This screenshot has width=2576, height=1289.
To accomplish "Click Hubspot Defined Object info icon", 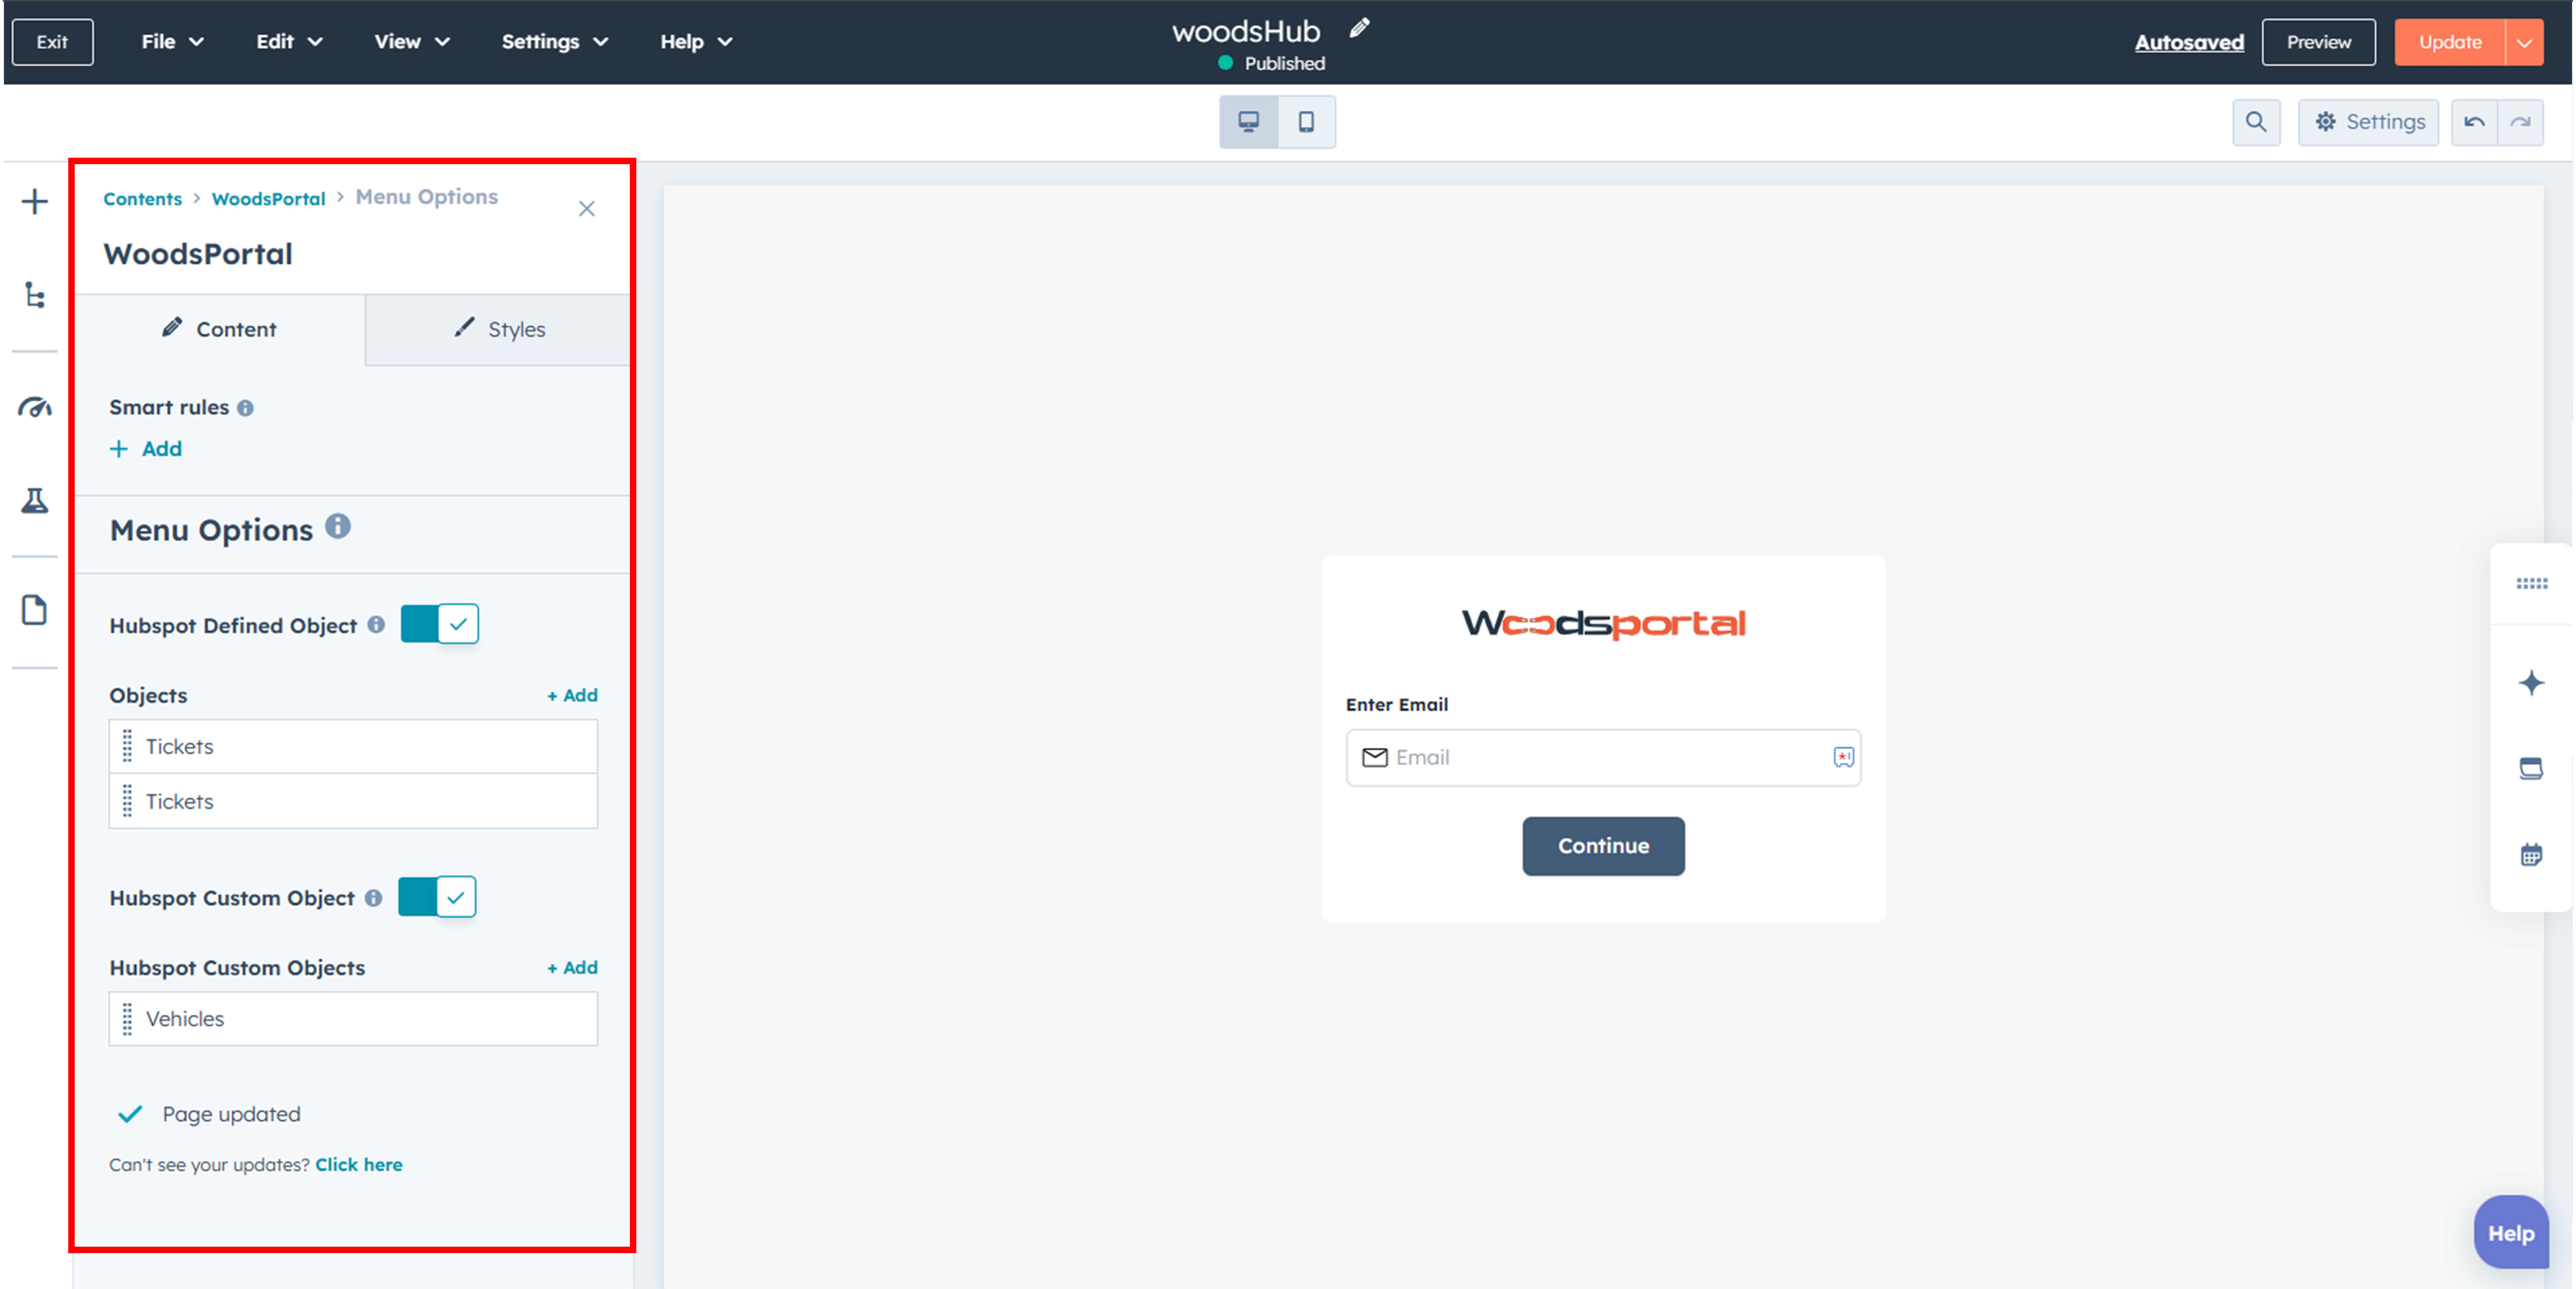I will point(376,625).
